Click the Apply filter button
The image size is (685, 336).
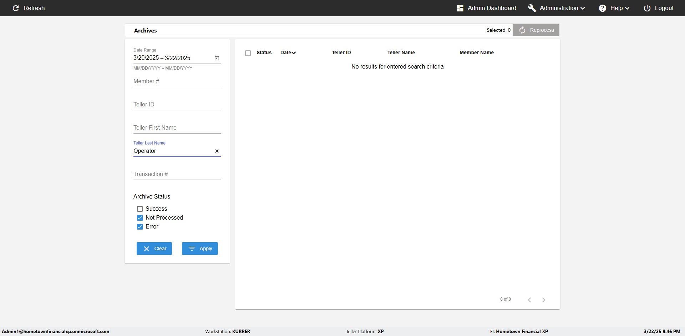pos(200,249)
